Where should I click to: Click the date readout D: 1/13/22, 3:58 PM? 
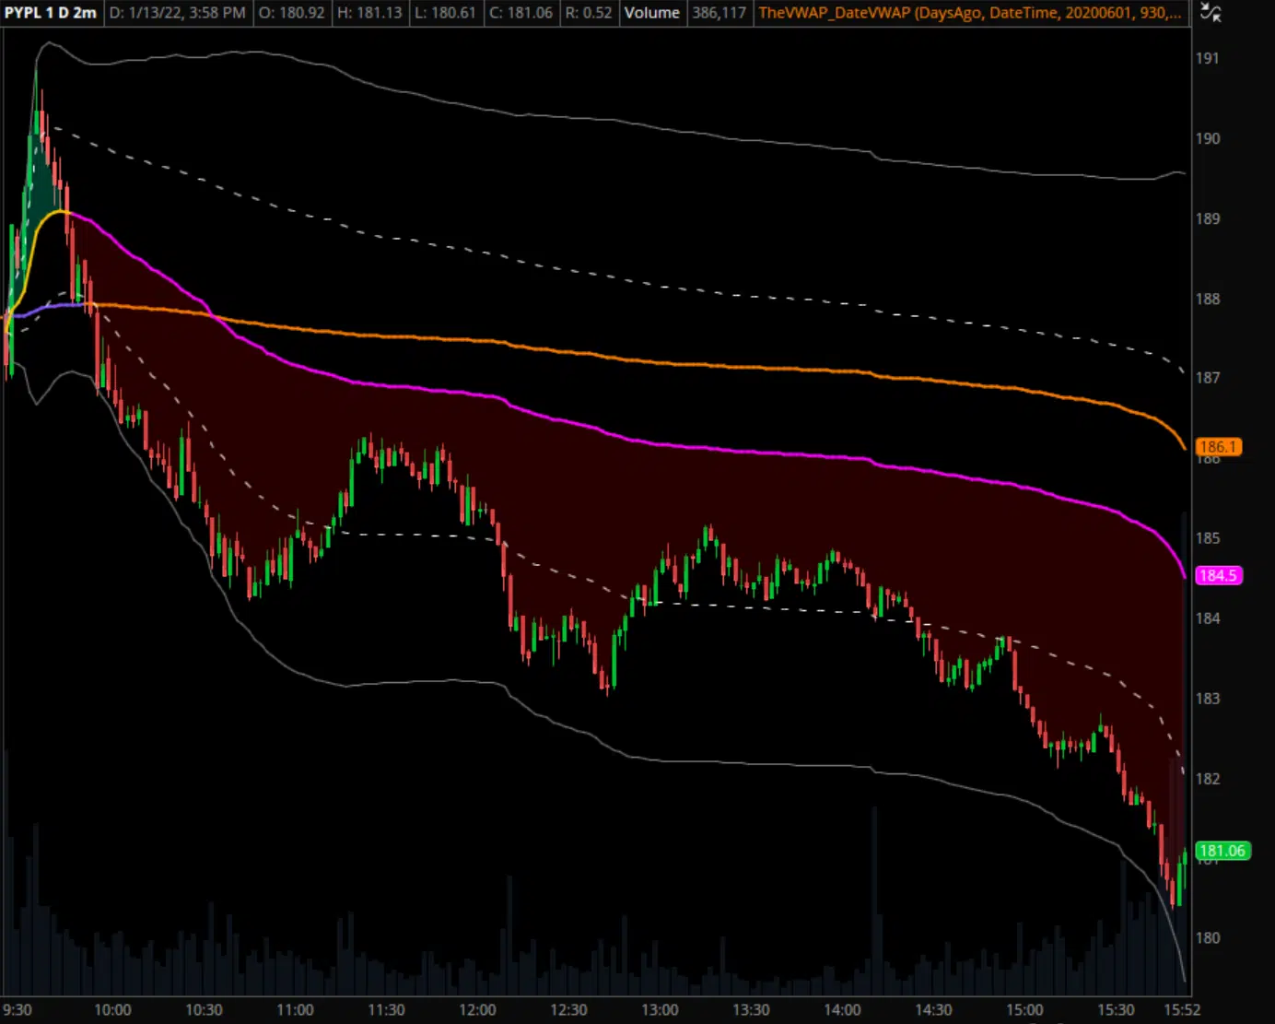click(x=177, y=13)
